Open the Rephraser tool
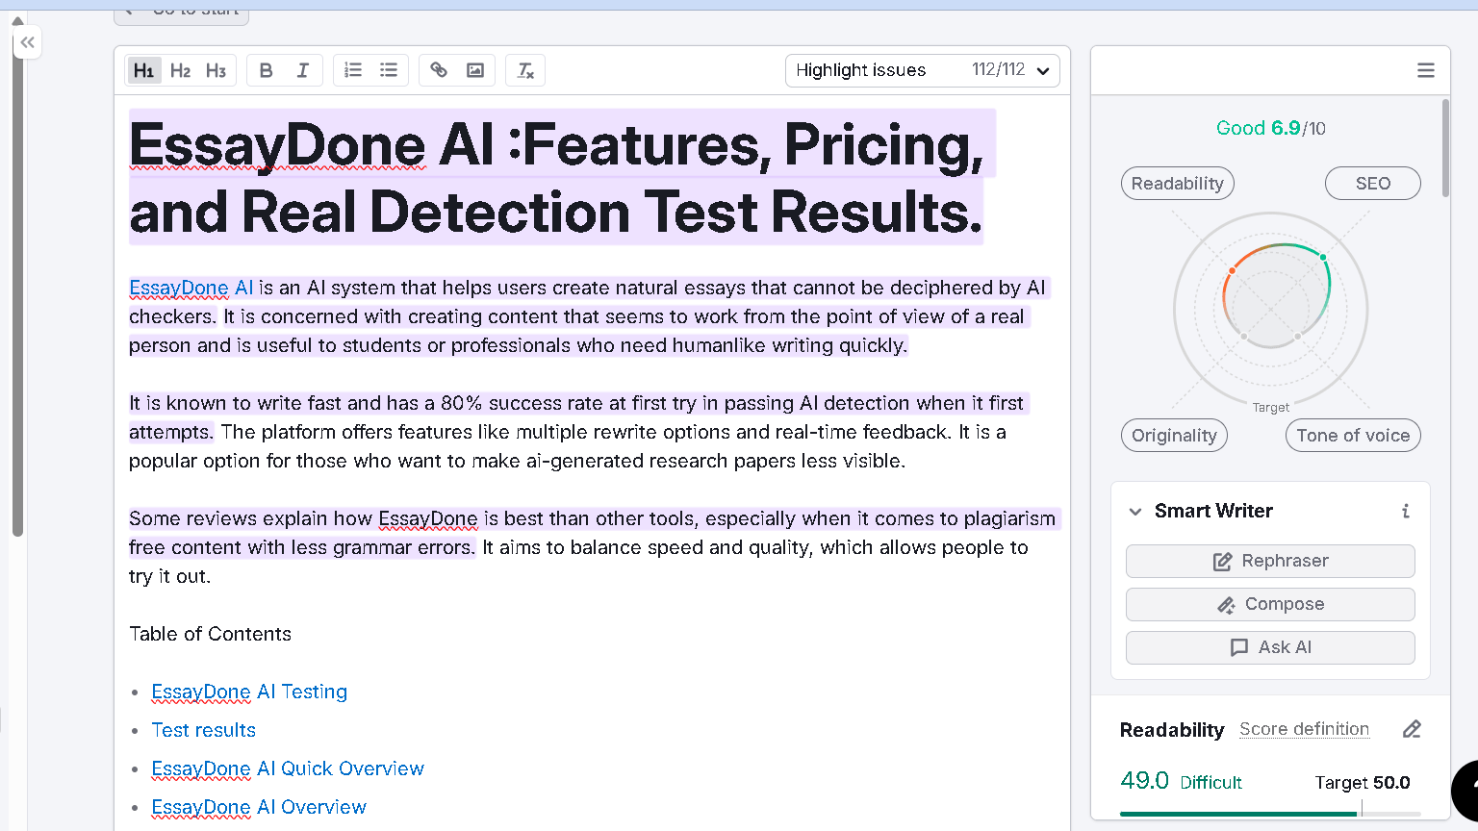The width and height of the screenshot is (1478, 831). [1269, 561]
